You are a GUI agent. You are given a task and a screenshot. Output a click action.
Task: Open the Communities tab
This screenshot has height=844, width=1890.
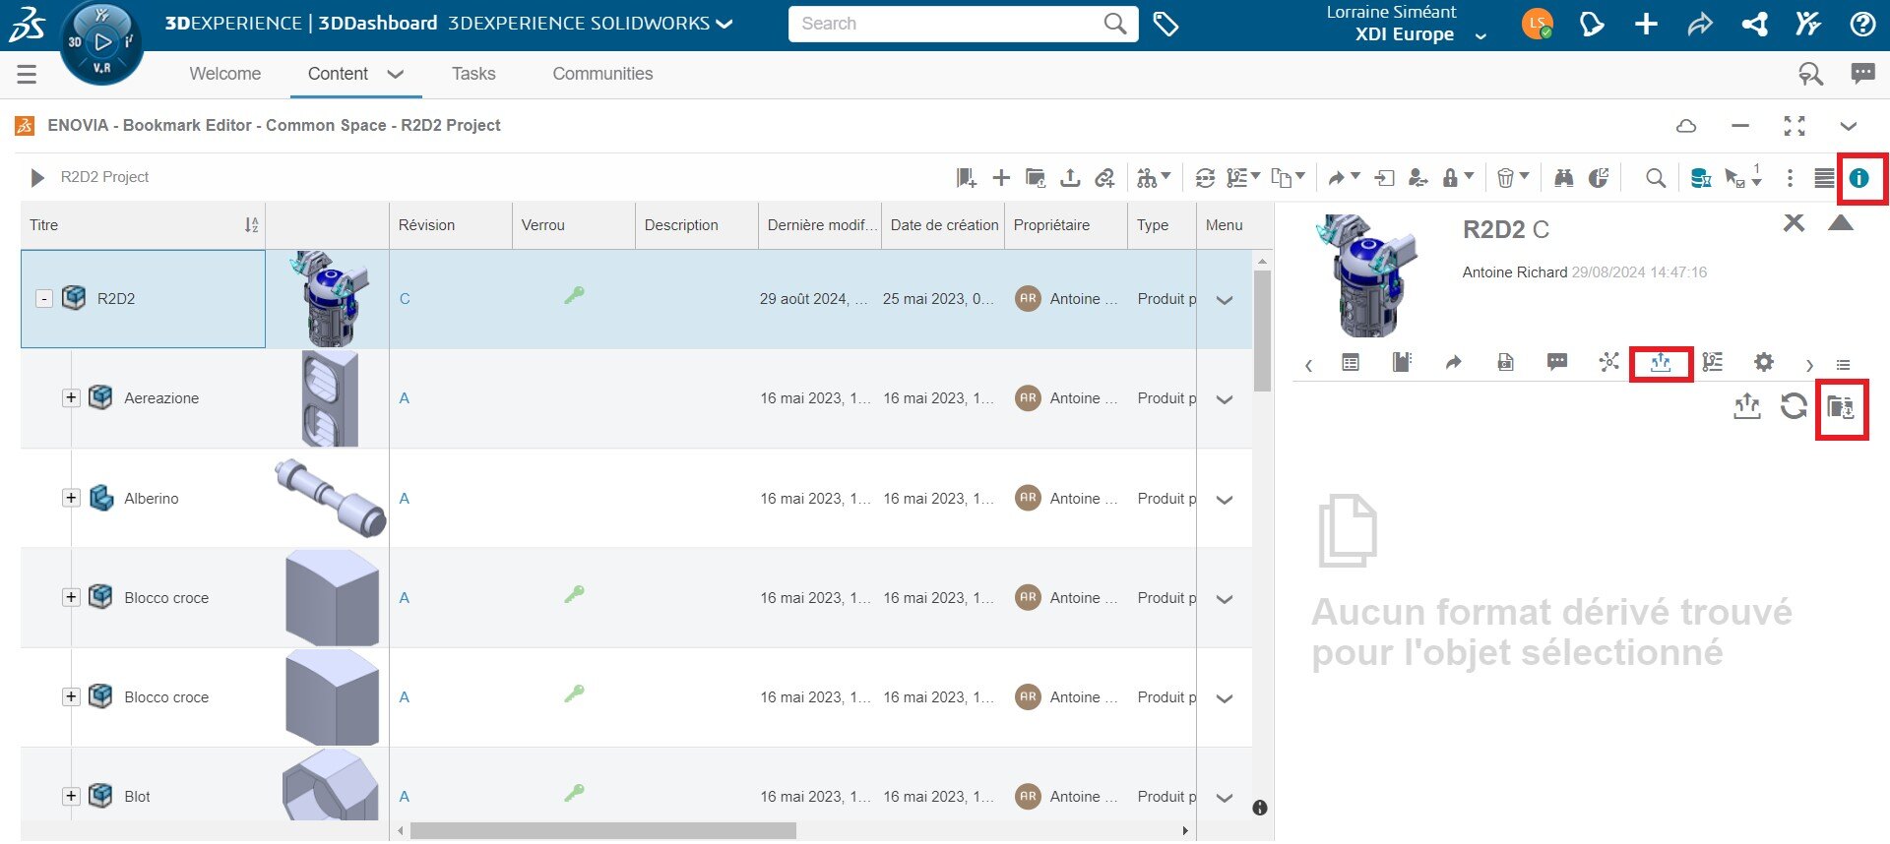602,74
